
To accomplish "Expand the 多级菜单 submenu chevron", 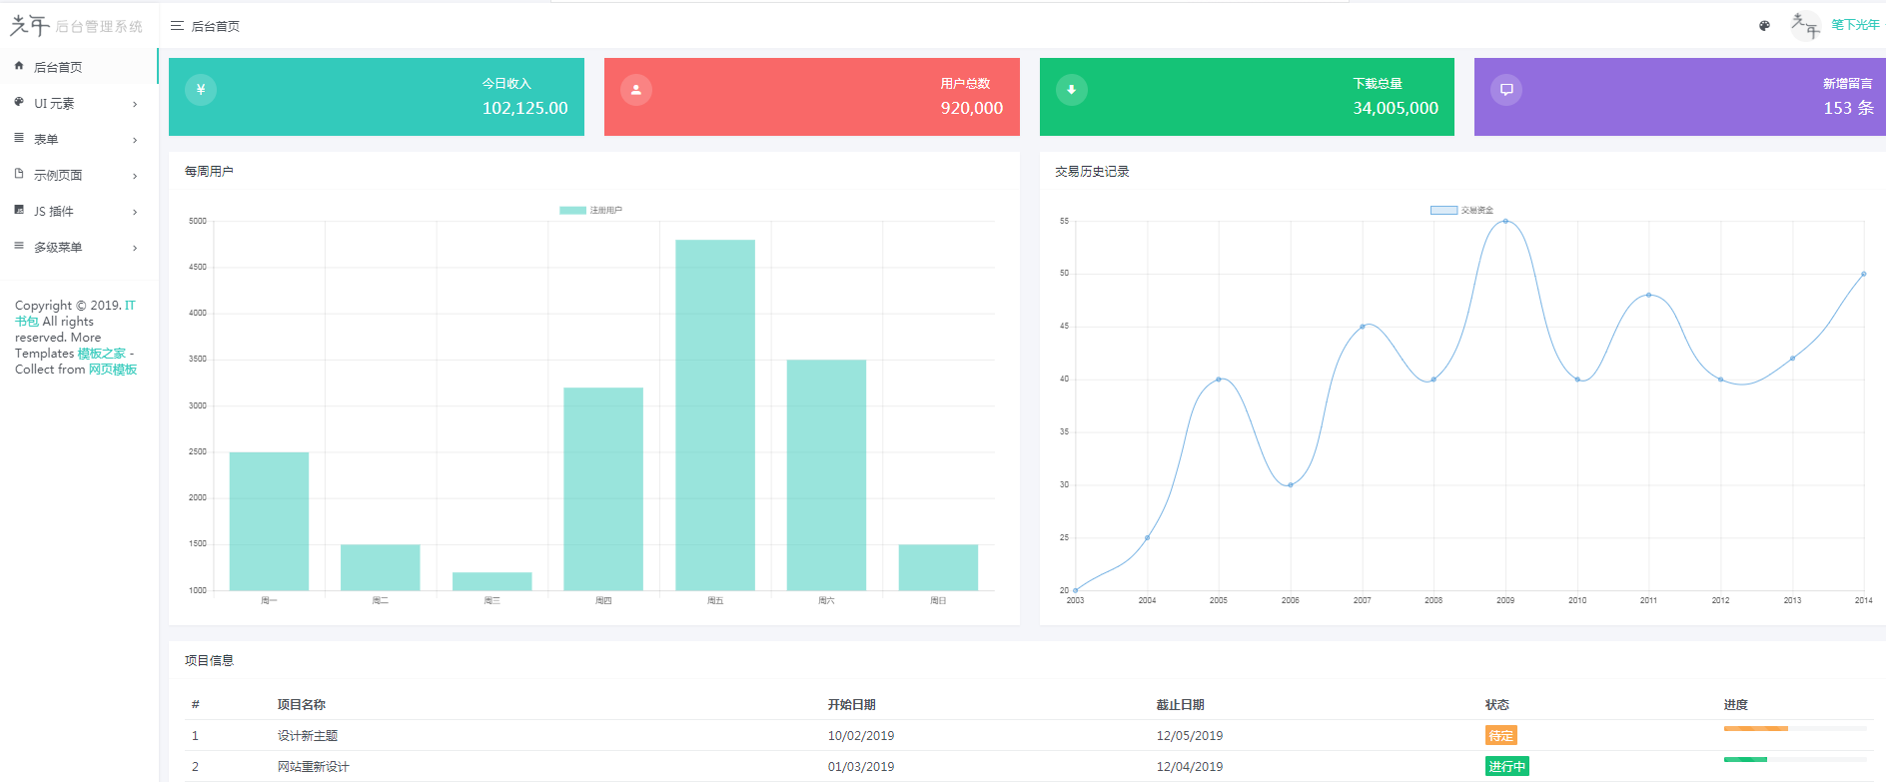I will coord(135,248).
